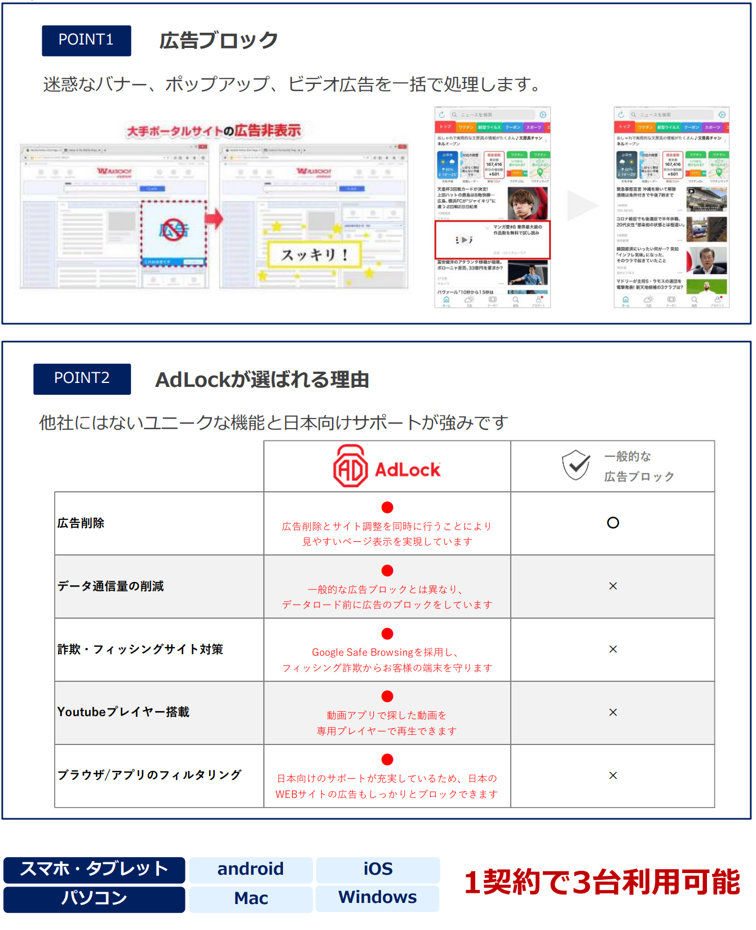Click the × mark in the データ通信量の削減 row
Screen dimensions: 756x930
pos(613,586)
